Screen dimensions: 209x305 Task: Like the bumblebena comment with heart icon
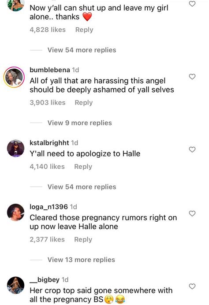[x=192, y=77]
